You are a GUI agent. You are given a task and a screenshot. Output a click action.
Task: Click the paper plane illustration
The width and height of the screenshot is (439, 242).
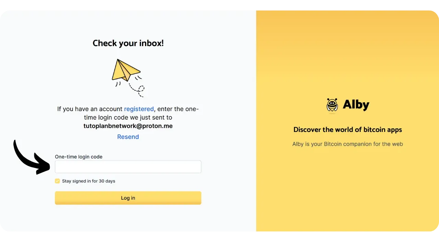pos(125,70)
